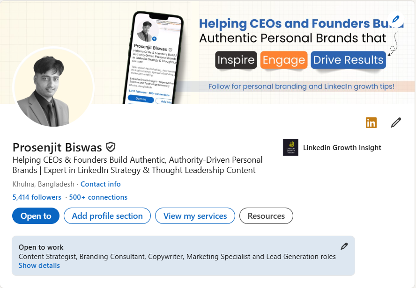Image resolution: width=416 pixels, height=288 pixels.
Task: Expand the Resources menu
Action: coord(266,216)
